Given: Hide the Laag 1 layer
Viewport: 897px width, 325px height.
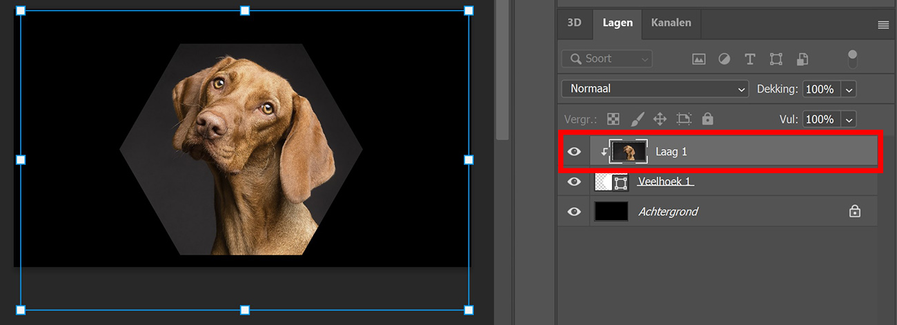Looking at the screenshot, I should pyautogui.click(x=574, y=152).
